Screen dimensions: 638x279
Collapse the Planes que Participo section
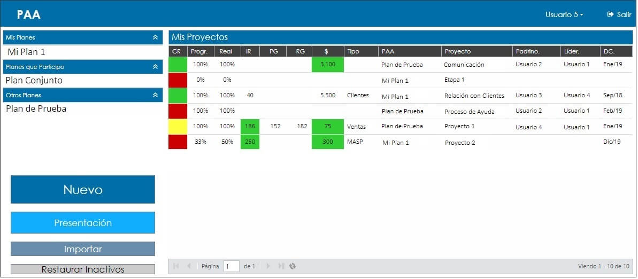tap(155, 67)
